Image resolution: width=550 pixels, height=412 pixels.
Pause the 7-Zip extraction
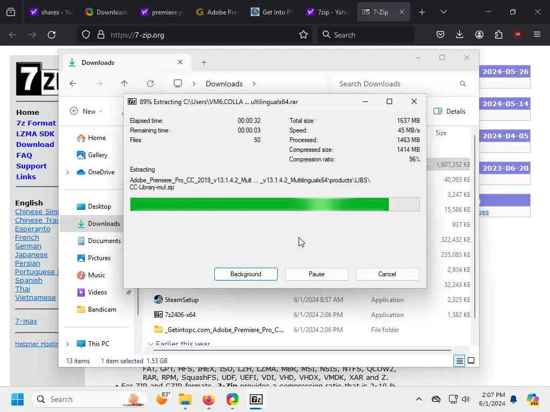[316, 274]
